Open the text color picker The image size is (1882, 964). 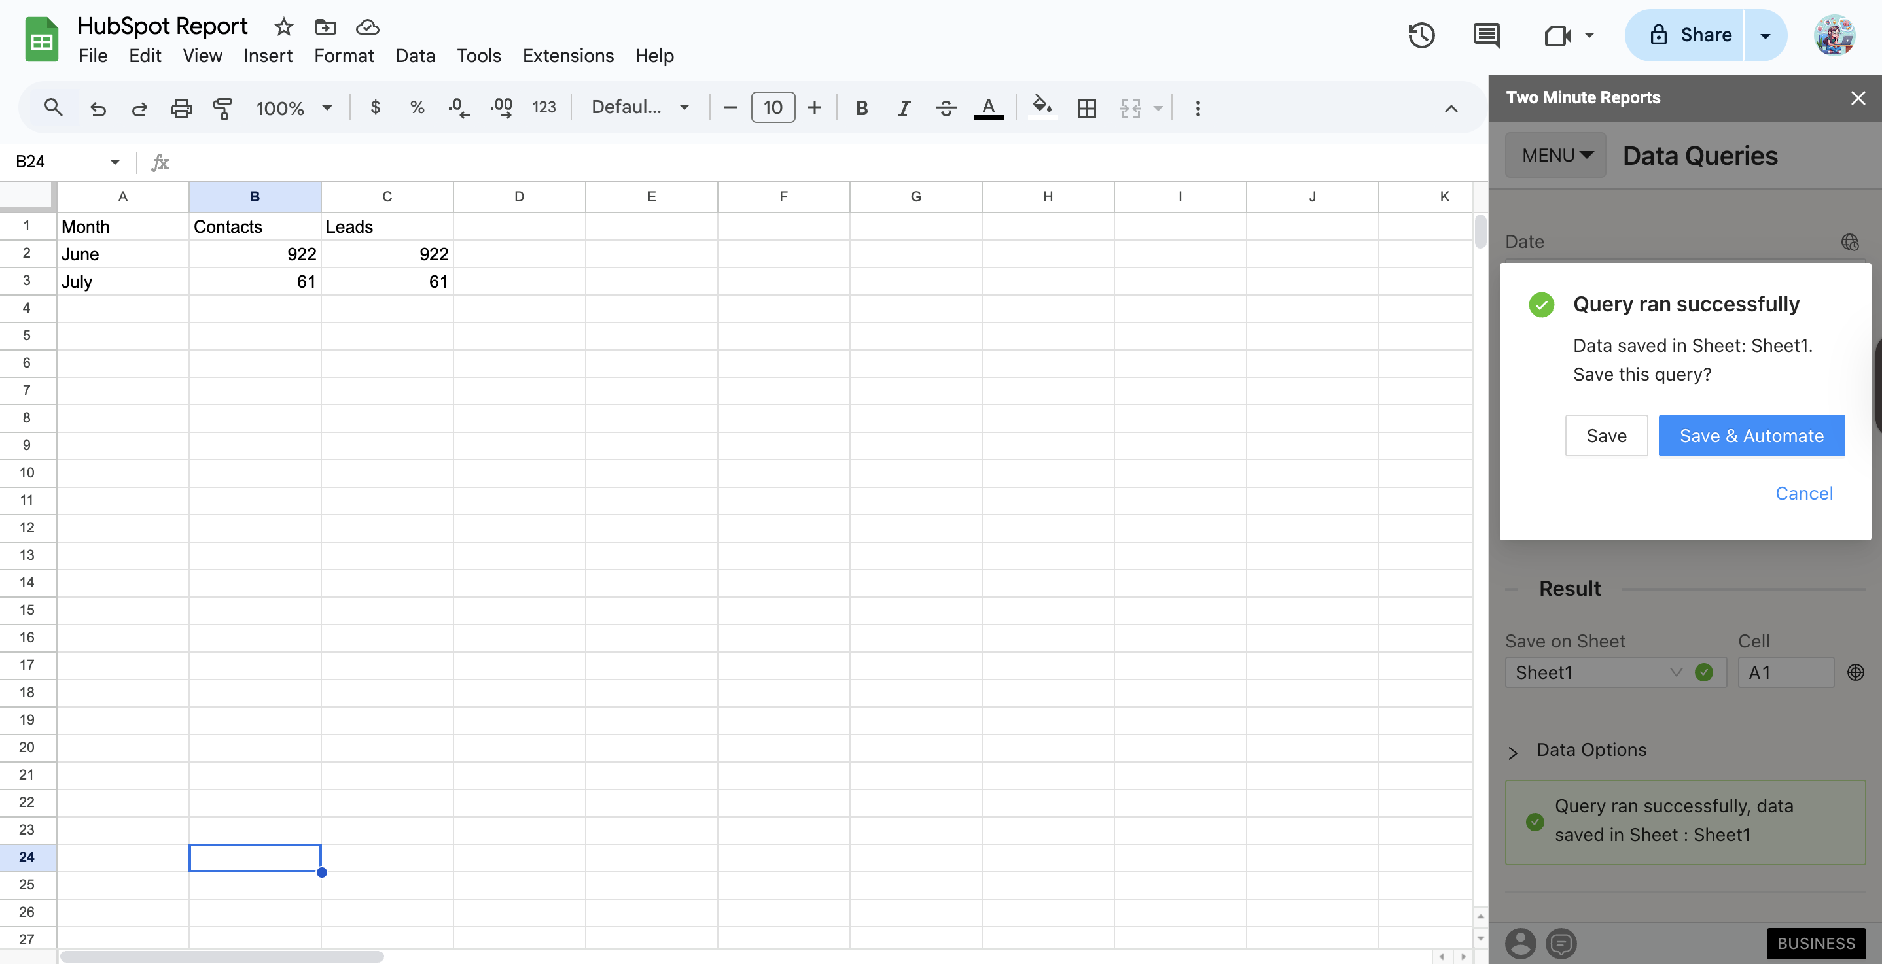[x=989, y=108]
